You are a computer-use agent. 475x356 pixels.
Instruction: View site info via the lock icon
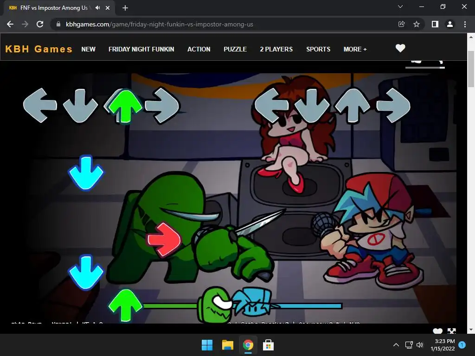58,24
